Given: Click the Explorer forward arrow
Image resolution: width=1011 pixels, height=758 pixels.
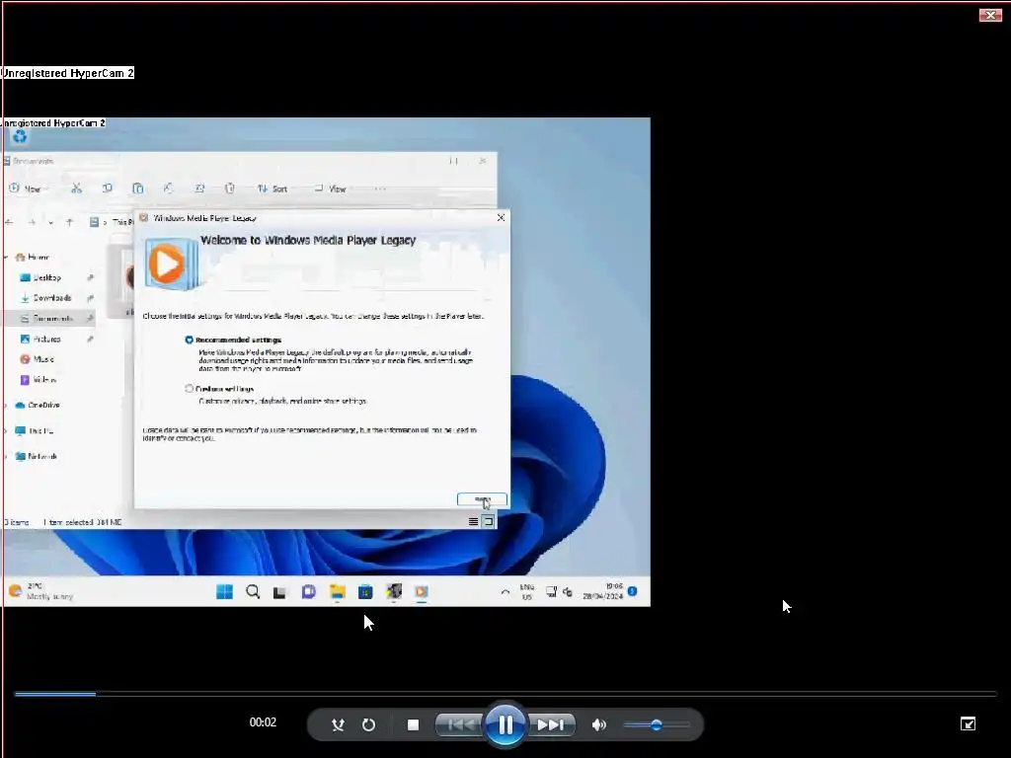Looking at the screenshot, I should coord(31,222).
